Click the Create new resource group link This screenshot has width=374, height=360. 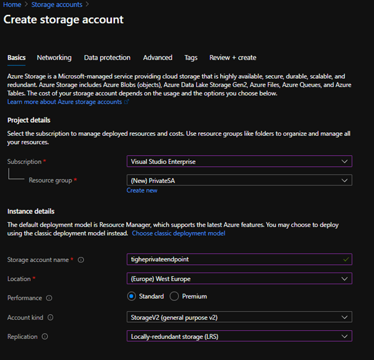142,191
